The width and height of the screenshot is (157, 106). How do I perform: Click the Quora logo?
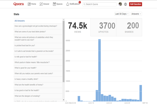coord(19,4)
